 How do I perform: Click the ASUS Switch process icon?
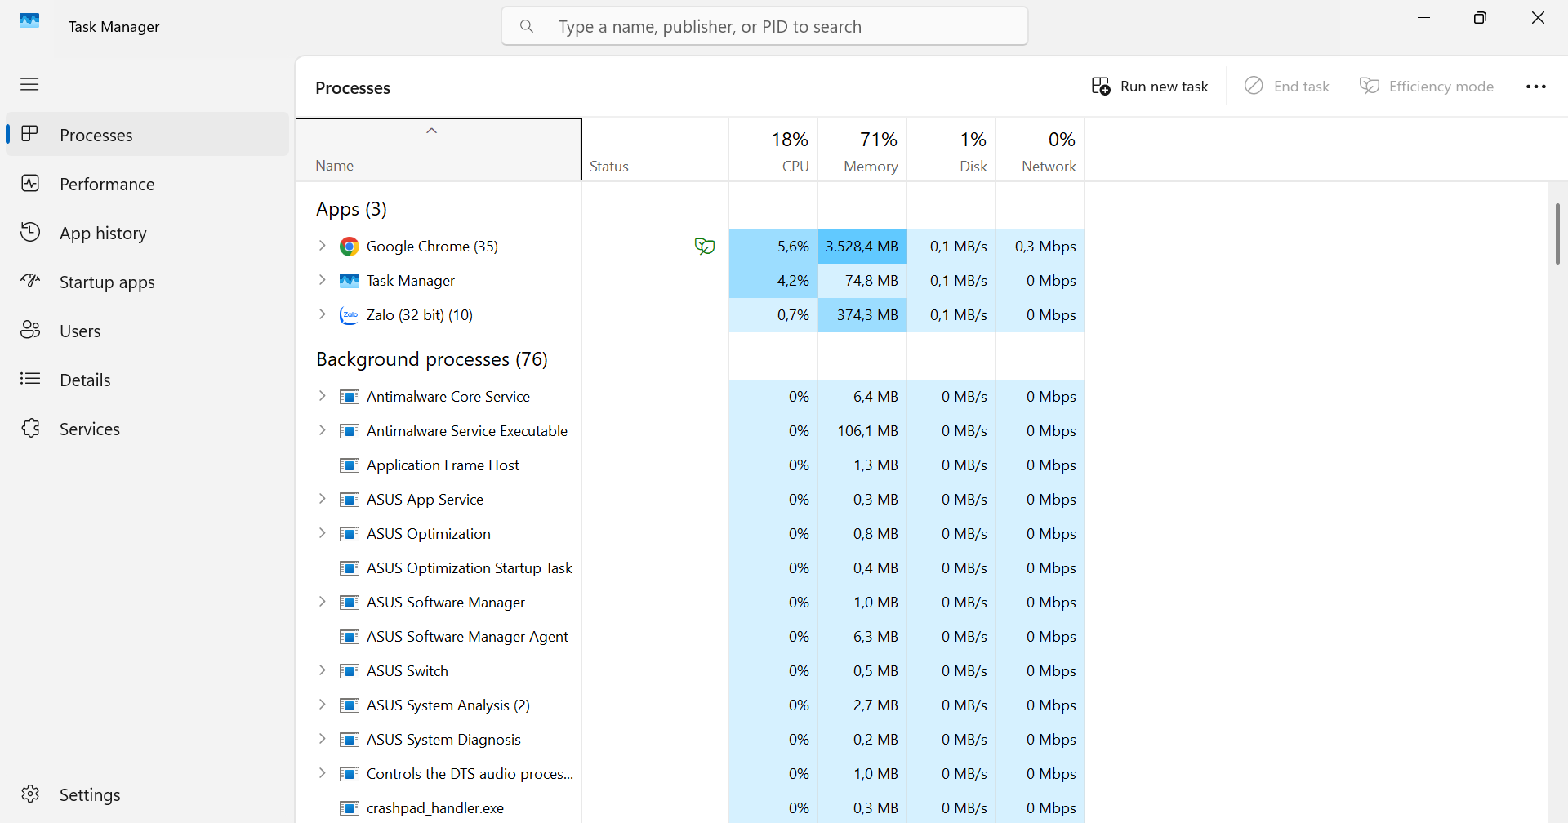(x=350, y=671)
